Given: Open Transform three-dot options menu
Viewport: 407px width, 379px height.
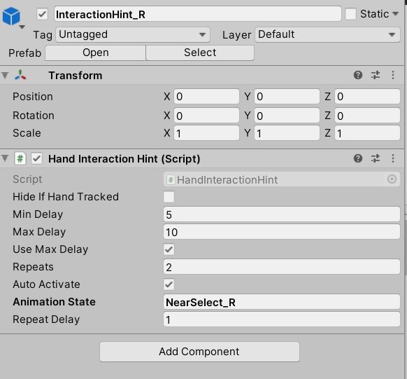Looking at the screenshot, I should pos(393,75).
